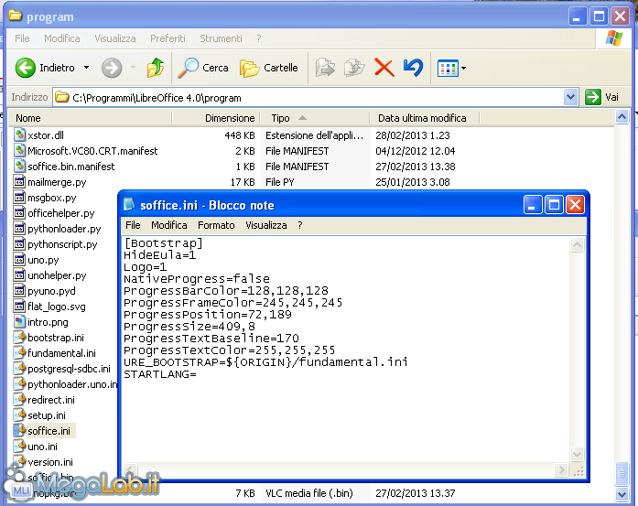638x506 pixels.
Task: Open Explorer Visualizza menu
Action: pyautogui.click(x=115, y=38)
